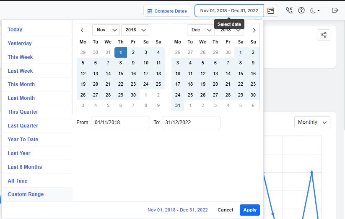Click Cancel in the date picker
Image resolution: width=345 pixels, height=219 pixels.
point(225,210)
